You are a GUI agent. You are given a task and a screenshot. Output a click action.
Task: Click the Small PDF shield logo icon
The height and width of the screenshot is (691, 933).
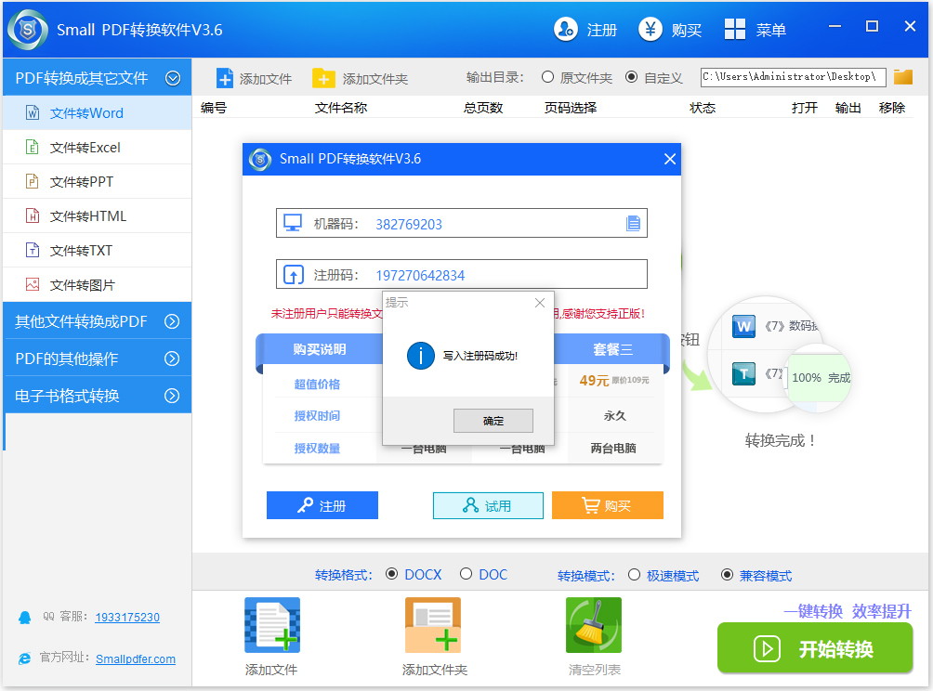27,30
